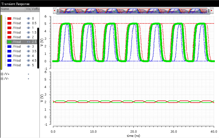
Task: Hide the /Vout offset 3 trace
Action: click(29, 46)
